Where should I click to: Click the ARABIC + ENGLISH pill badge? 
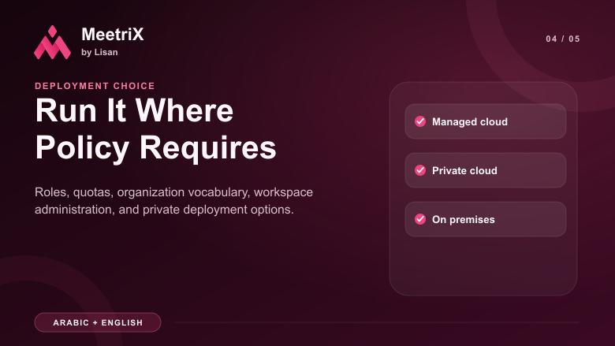[98, 322]
